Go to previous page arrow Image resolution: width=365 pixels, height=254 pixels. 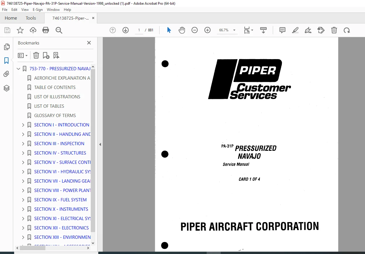click(113, 30)
